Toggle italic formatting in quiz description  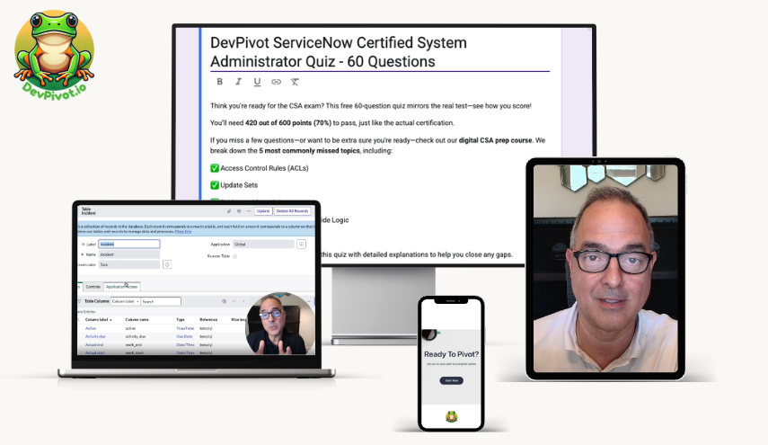pos(239,82)
